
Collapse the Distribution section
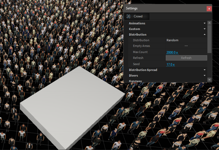point(204,35)
